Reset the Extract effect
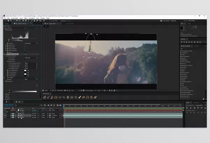The height and width of the screenshot is (143, 210). tap(26, 28)
